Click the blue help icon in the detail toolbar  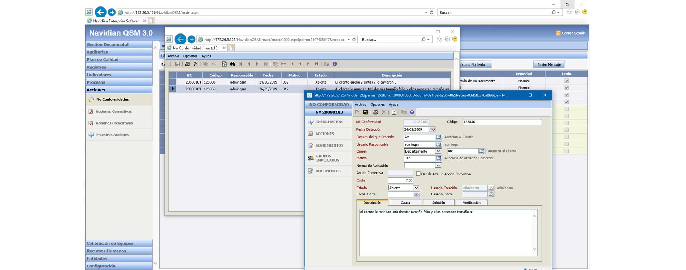[412, 113]
